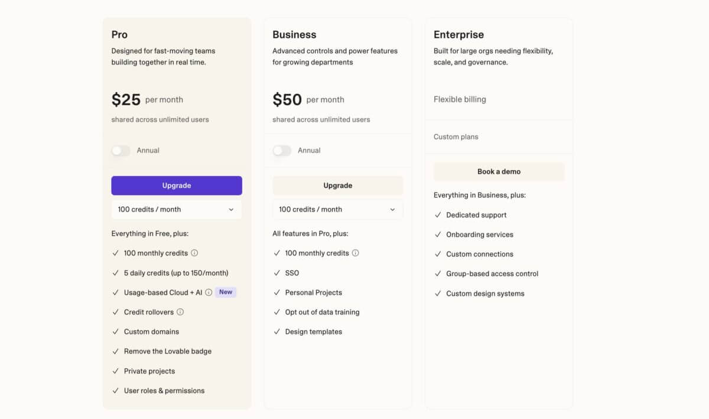
Task: Click the New badge on Usage-based Cloud
Action: pyautogui.click(x=226, y=292)
